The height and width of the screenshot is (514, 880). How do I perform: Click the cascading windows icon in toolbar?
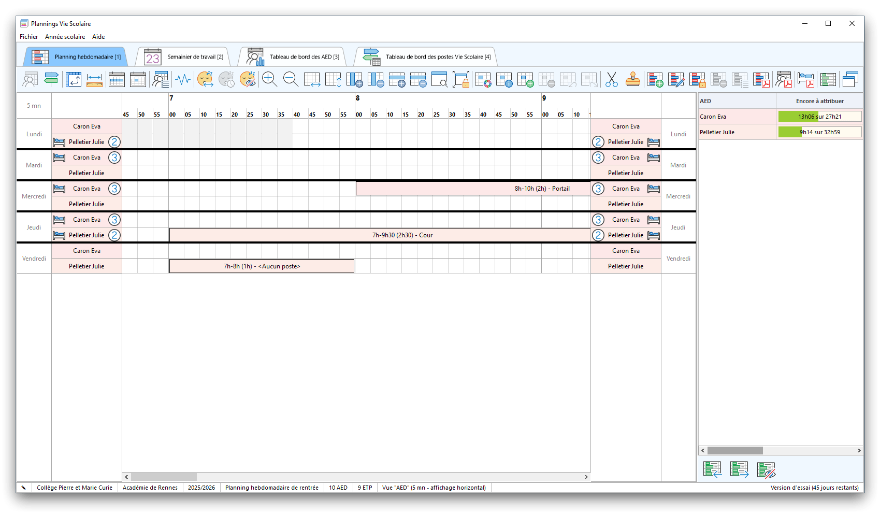click(850, 79)
